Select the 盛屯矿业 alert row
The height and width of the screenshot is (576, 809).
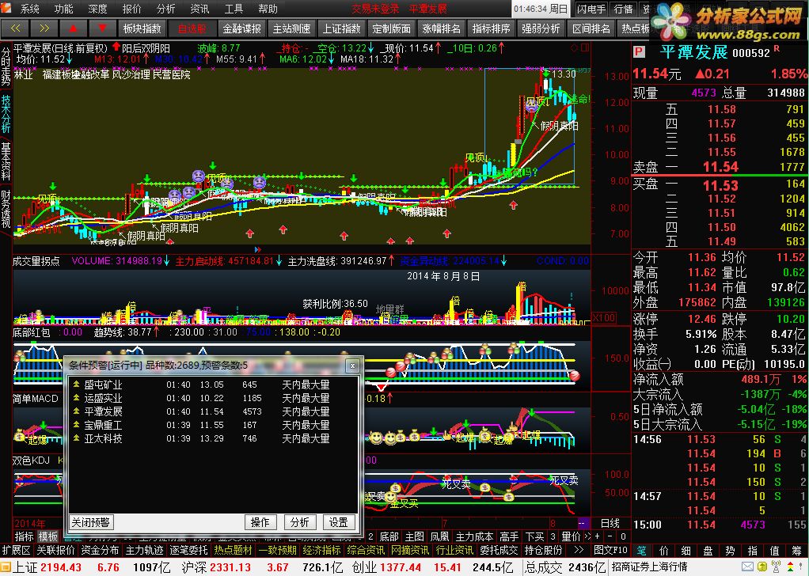click(213, 385)
